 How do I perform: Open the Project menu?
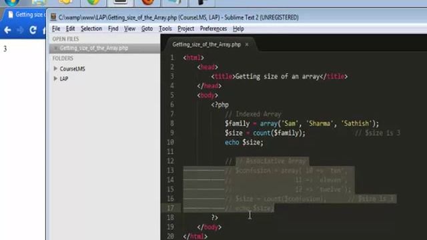pyautogui.click(x=185, y=29)
